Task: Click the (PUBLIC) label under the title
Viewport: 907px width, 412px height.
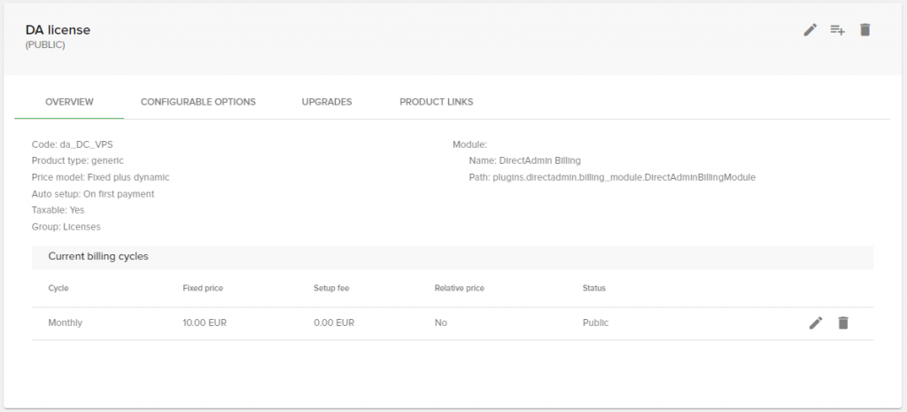Action: click(x=45, y=45)
